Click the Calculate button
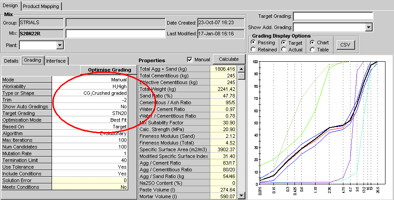 (229, 59)
